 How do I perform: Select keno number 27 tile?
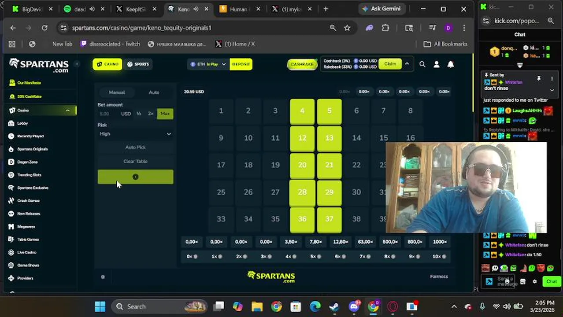pyautogui.click(x=275, y=192)
